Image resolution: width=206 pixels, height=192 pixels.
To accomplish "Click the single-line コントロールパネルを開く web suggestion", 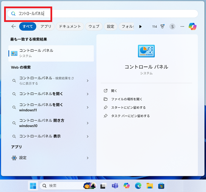I will [x=41, y=94].
